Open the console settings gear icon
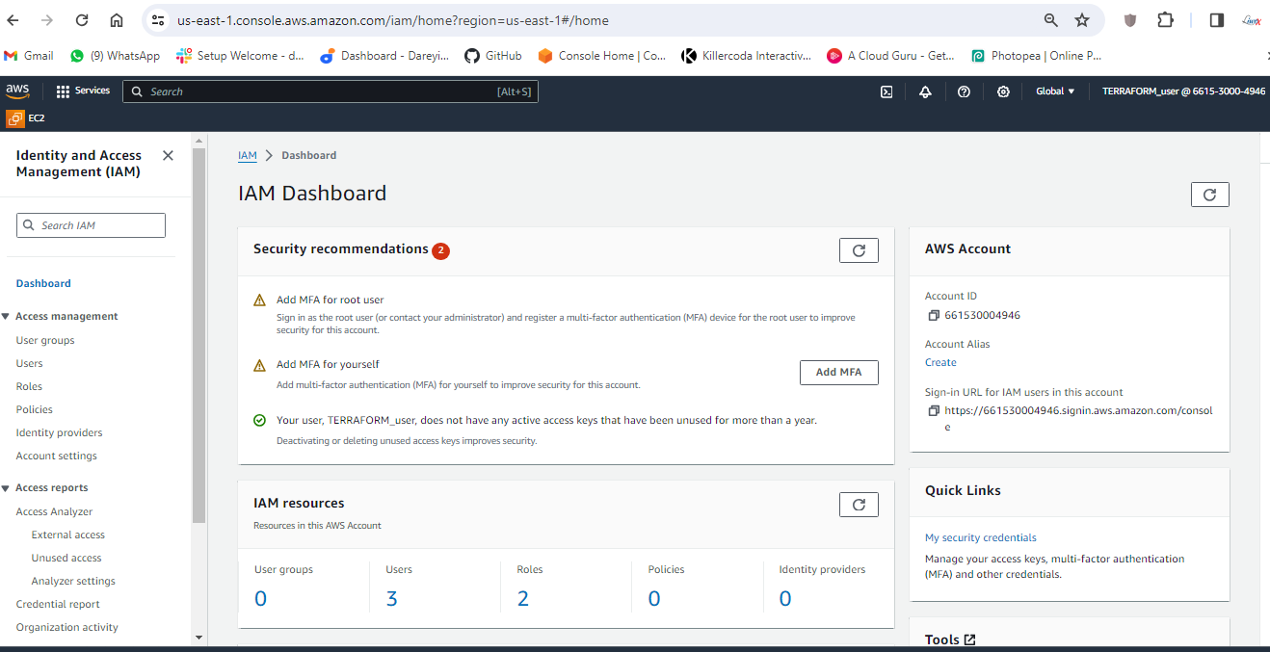Image resolution: width=1270 pixels, height=652 pixels. [1003, 91]
